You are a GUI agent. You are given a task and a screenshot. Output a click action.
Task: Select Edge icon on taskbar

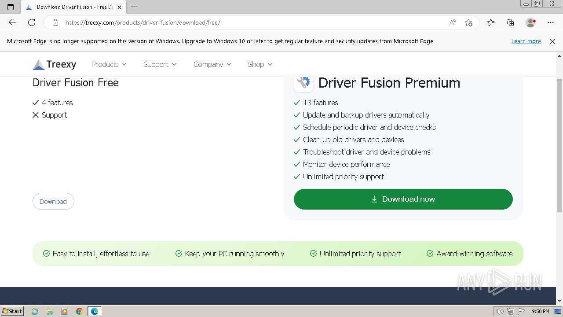coord(95,311)
